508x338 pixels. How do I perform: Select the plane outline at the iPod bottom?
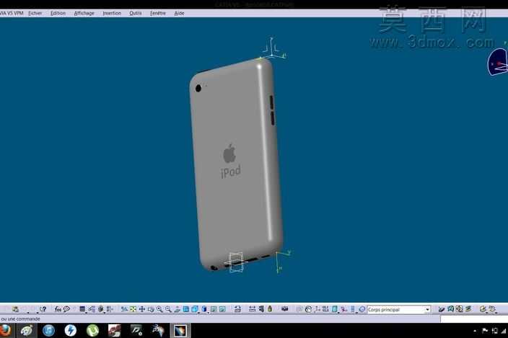coord(236,262)
